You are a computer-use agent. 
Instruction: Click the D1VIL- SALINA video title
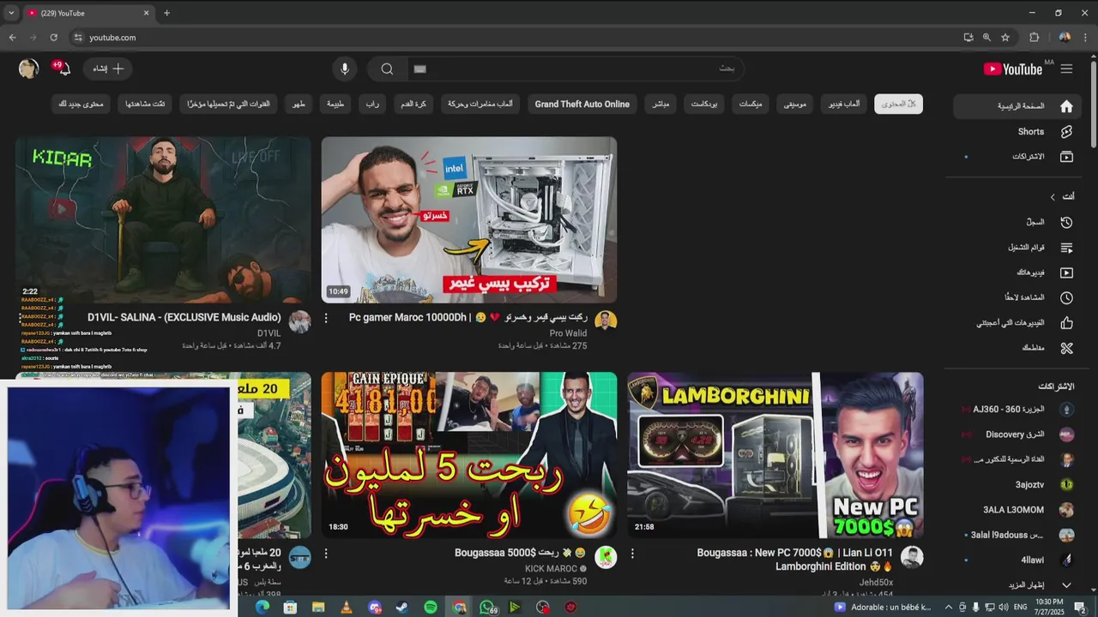(184, 317)
